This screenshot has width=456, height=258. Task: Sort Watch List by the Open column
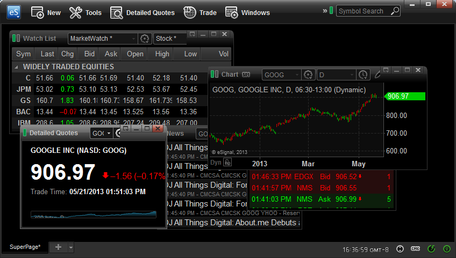(x=135, y=54)
